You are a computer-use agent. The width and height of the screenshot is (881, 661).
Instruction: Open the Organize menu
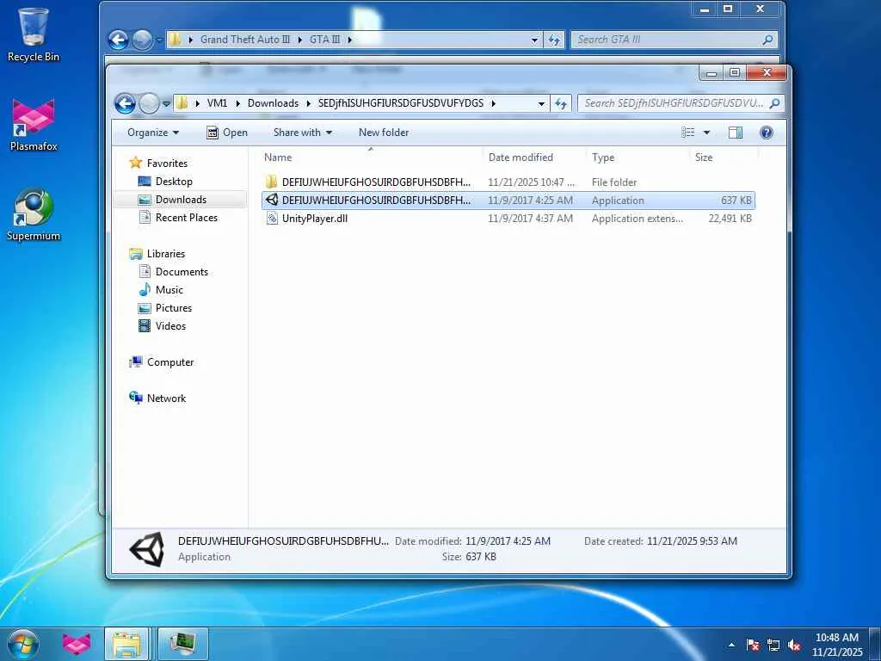pyautogui.click(x=153, y=133)
